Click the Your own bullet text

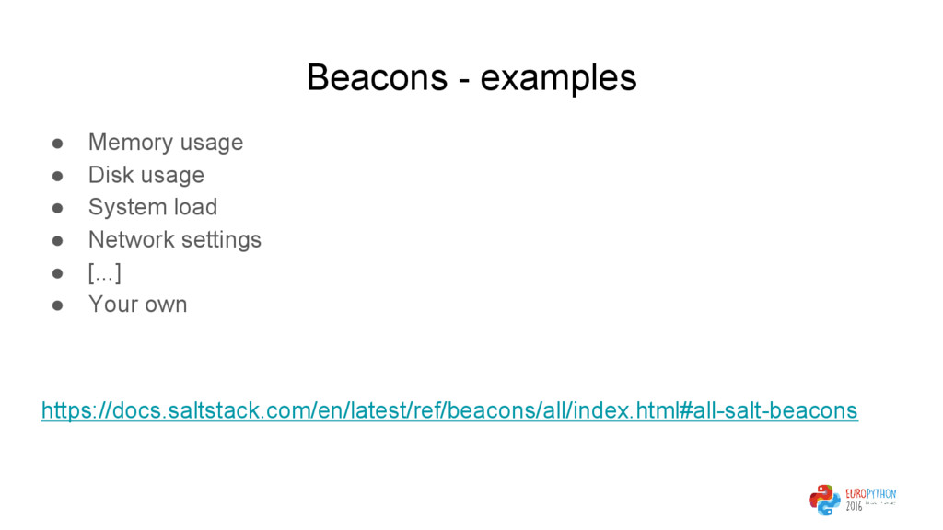(x=138, y=305)
